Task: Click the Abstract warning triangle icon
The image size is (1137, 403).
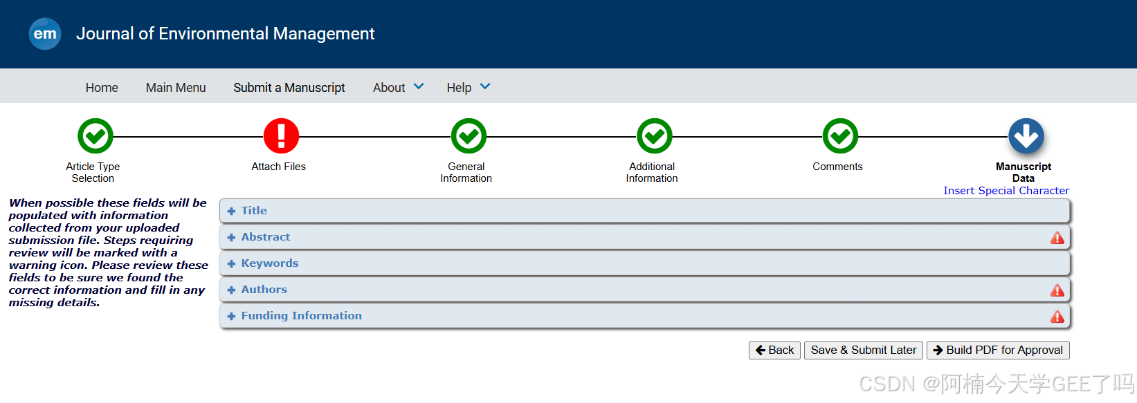Action: pyautogui.click(x=1057, y=238)
